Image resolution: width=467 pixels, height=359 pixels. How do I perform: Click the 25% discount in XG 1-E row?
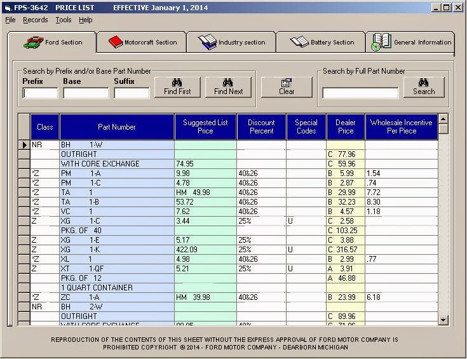pos(262,240)
